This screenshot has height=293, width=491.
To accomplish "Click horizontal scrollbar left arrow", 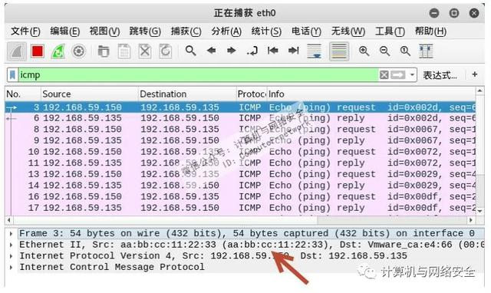I will click(x=9, y=220).
